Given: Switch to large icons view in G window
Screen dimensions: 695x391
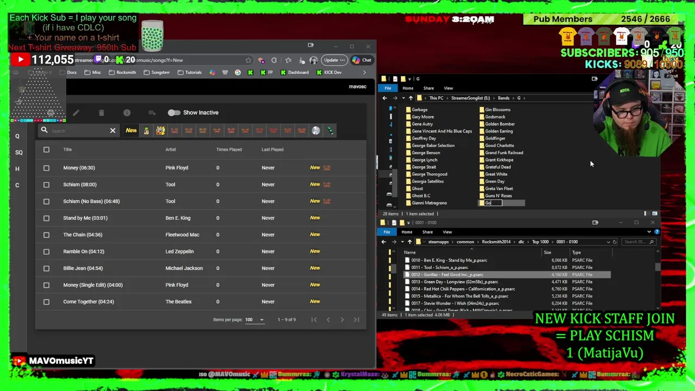Looking at the screenshot, I should pyautogui.click(x=655, y=214).
